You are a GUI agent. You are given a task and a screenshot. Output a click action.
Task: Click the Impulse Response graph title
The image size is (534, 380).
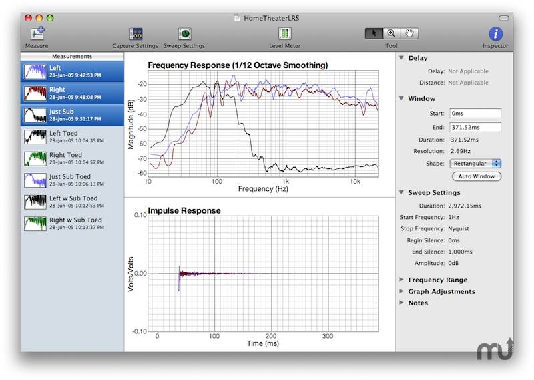click(184, 210)
